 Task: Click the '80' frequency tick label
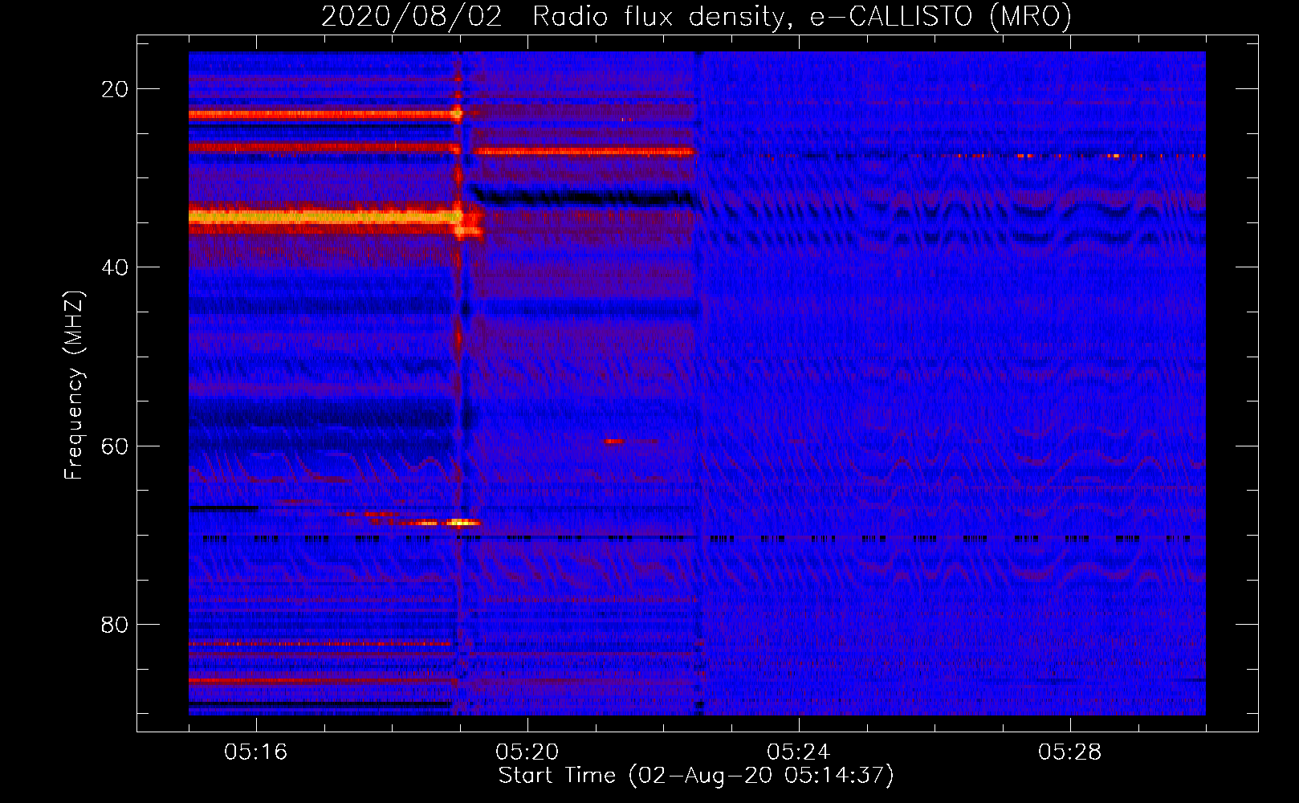[x=115, y=624]
